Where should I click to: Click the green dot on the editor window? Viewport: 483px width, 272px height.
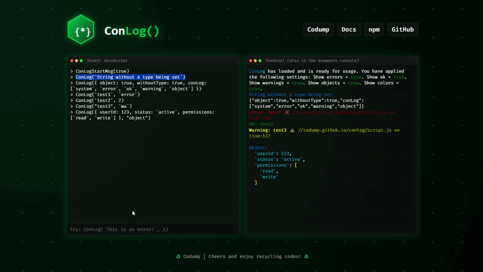tap(81, 60)
